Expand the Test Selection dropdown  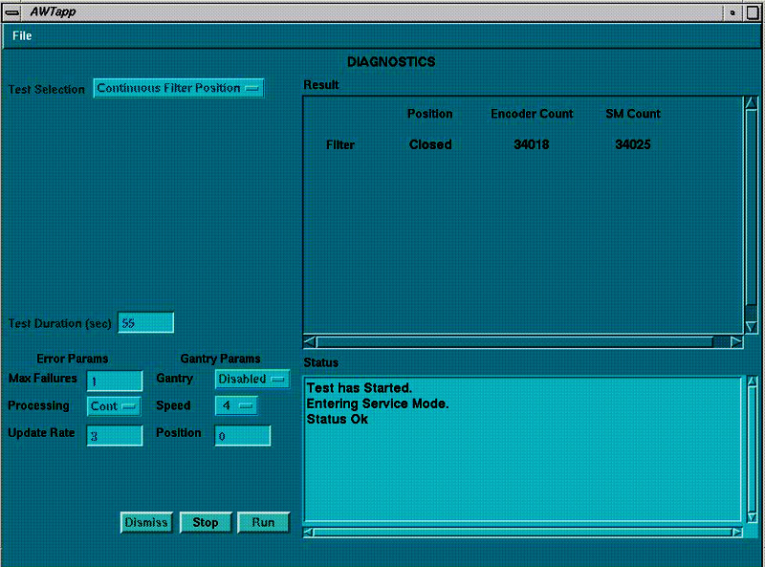coord(179,88)
